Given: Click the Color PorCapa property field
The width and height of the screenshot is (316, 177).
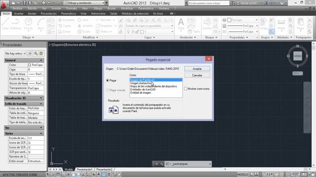Looking at the screenshot, I should click(36, 65).
